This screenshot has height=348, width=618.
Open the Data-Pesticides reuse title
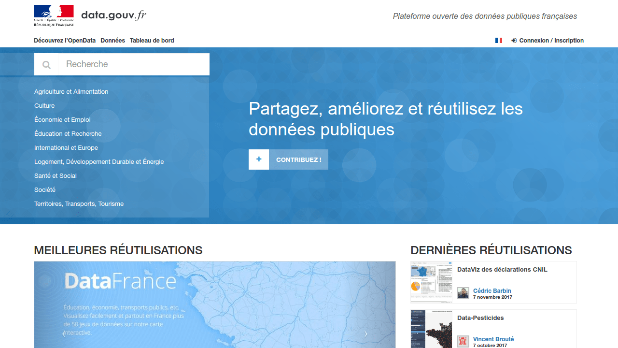(x=480, y=318)
